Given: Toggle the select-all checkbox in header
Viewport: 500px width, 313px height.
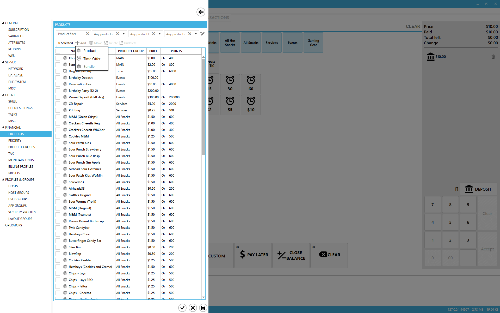Looking at the screenshot, I should pos(58,51).
